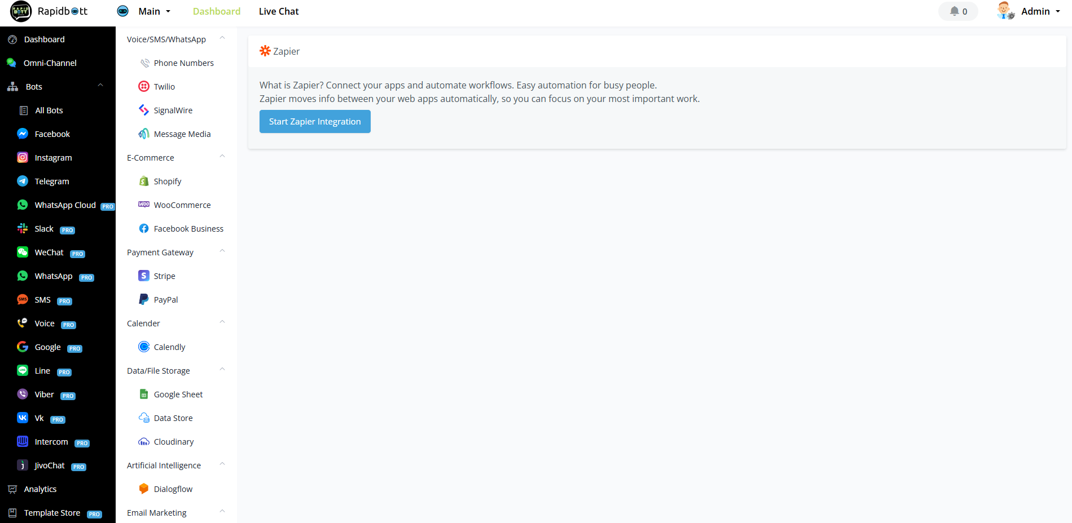Collapse the Bots sidebar section
Viewport: 1072px width, 523px height.
(x=100, y=86)
